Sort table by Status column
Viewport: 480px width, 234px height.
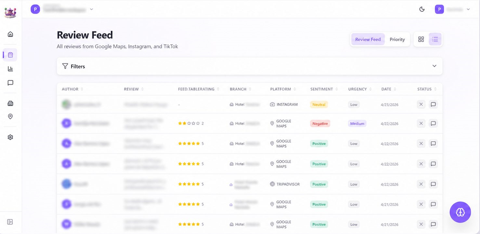[x=427, y=89]
